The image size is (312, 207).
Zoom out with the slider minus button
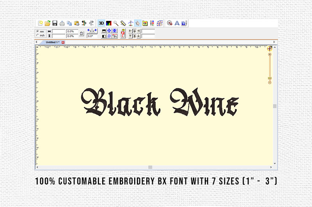click(269, 82)
